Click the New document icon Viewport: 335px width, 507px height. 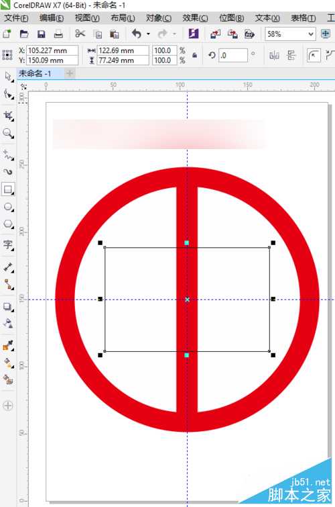click(7, 34)
